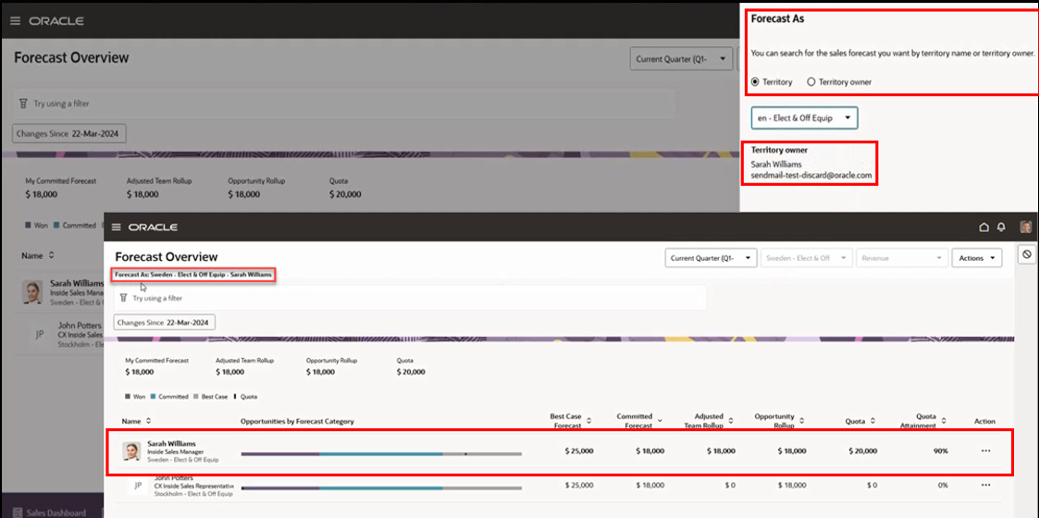The height and width of the screenshot is (518, 1040).
Task: Click Sarah Williams photo in background window
Action: point(33,291)
